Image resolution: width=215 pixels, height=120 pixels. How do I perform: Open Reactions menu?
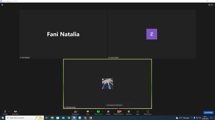click(129, 112)
